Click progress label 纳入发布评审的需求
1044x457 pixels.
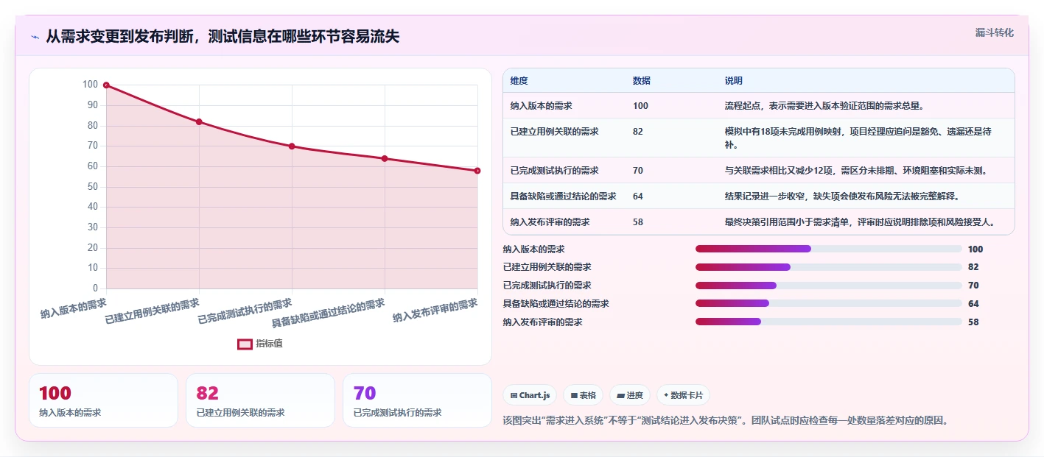542,322
